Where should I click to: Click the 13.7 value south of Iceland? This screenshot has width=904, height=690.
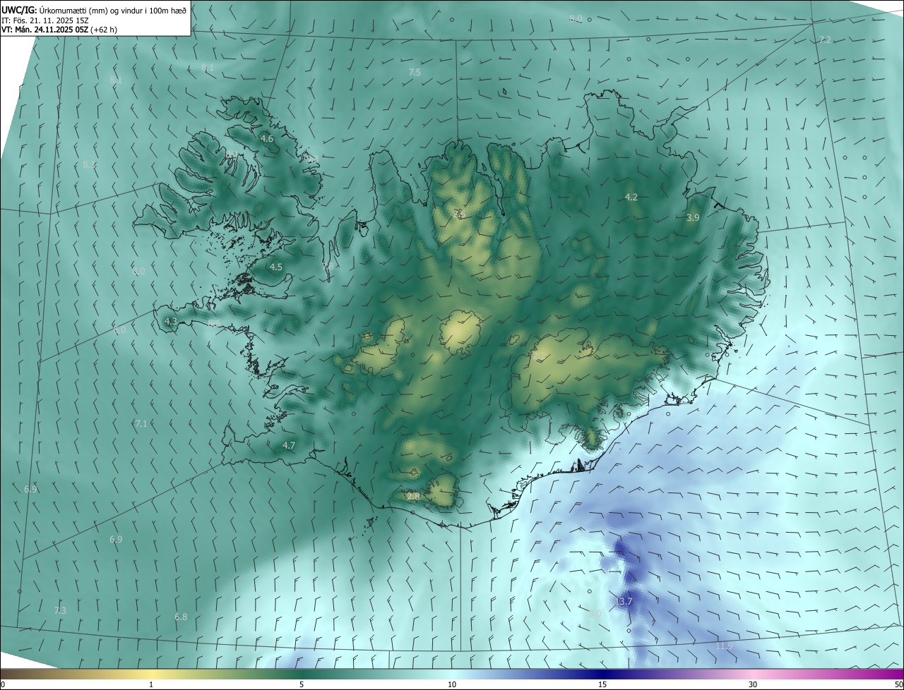(624, 601)
